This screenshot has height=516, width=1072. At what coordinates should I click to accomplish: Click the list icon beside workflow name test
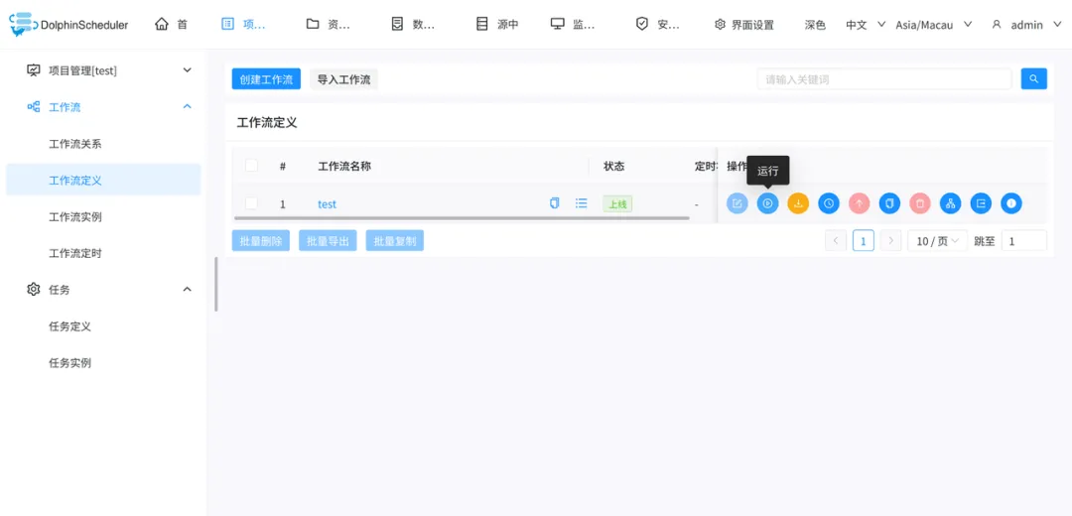(x=581, y=203)
